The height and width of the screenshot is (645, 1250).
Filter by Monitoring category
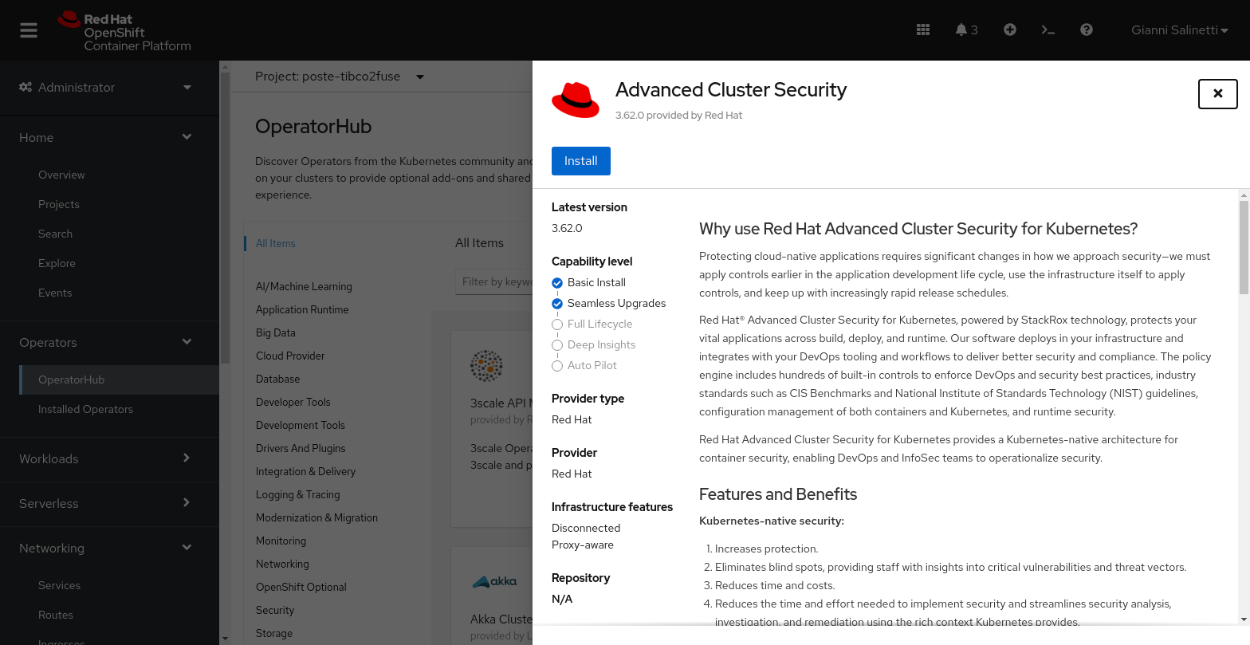[281, 541]
